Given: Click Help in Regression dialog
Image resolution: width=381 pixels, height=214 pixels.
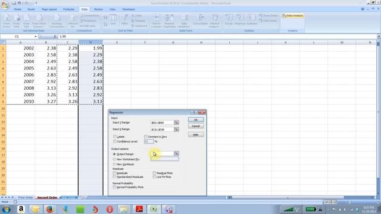Looking at the screenshot, I should tap(196, 135).
